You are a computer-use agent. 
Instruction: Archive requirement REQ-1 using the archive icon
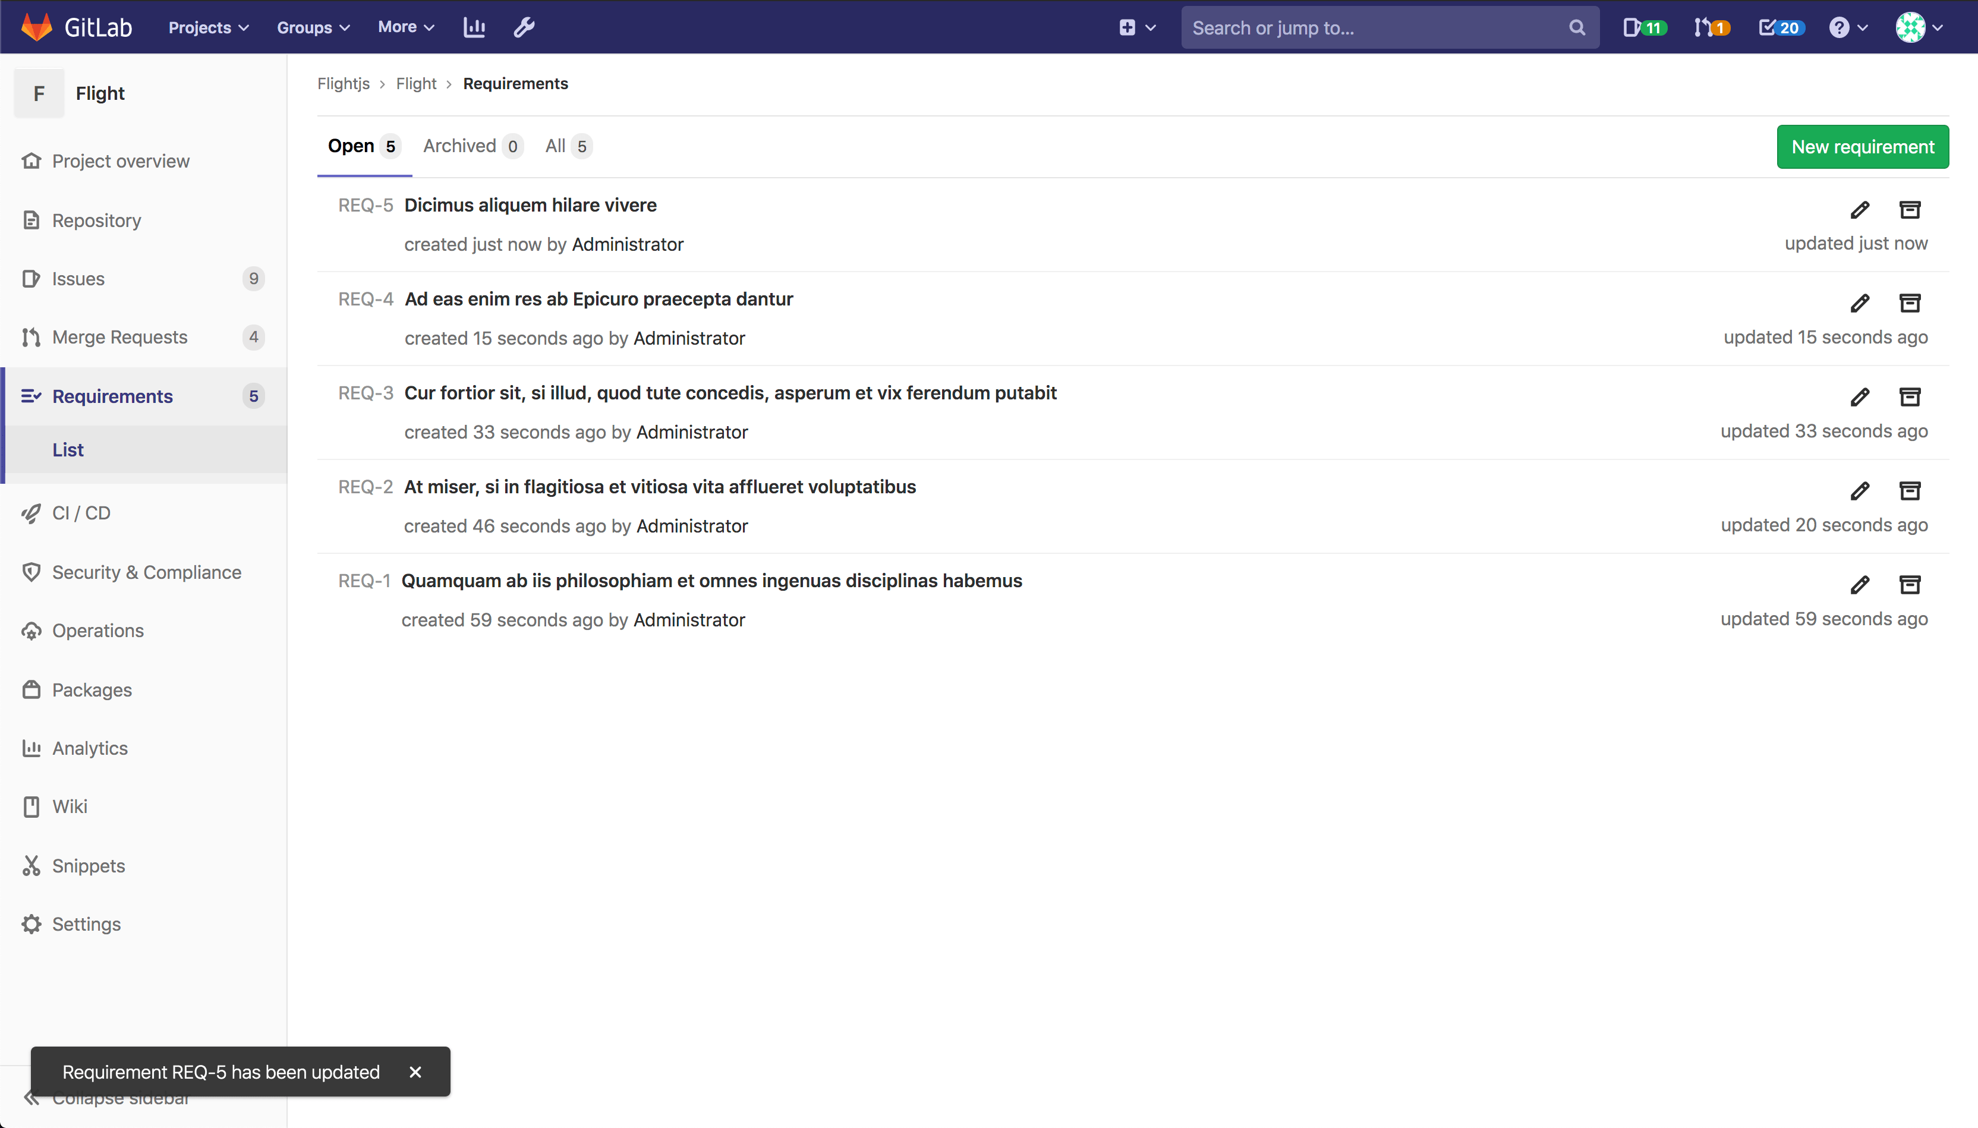click(1910, 585)
